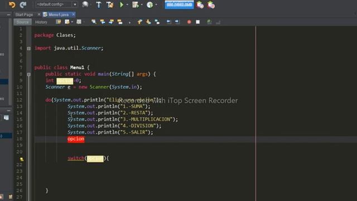
Task: Select the Menu1.java tab
Action: click(x=59, y=15)
